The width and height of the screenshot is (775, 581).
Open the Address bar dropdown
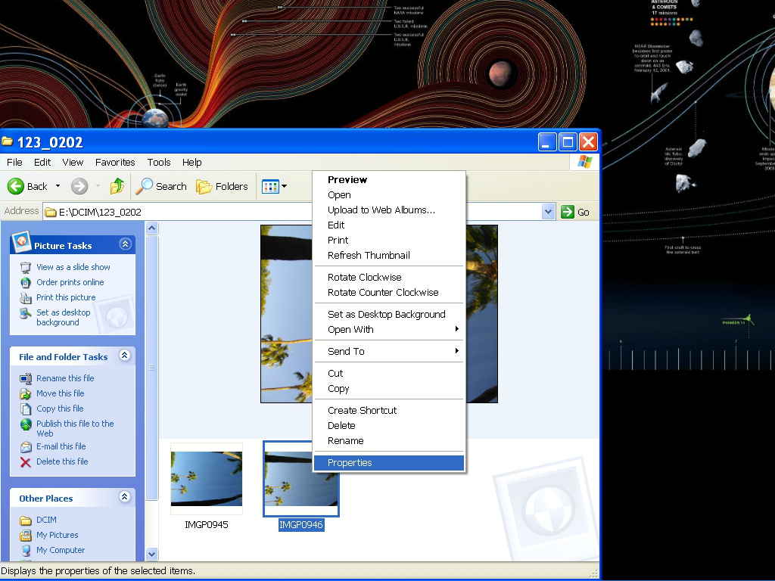(549, 212)
